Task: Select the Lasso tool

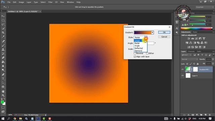Action: (x=3, y=25)
